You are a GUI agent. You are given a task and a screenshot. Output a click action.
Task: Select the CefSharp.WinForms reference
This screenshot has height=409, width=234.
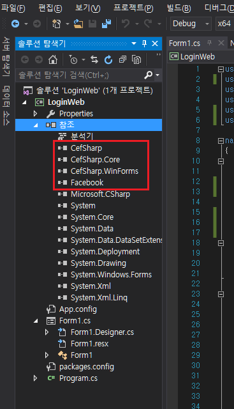click(98, 171)
